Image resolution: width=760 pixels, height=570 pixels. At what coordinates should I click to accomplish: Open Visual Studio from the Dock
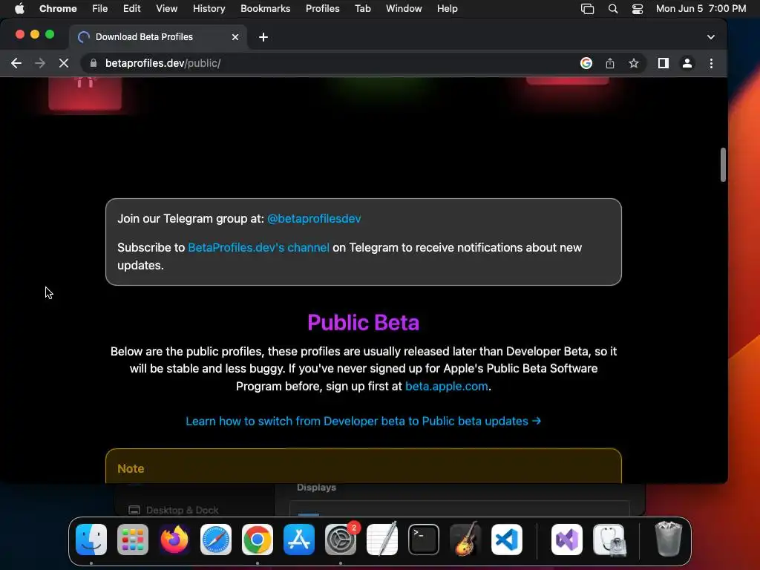coord(566,540)
